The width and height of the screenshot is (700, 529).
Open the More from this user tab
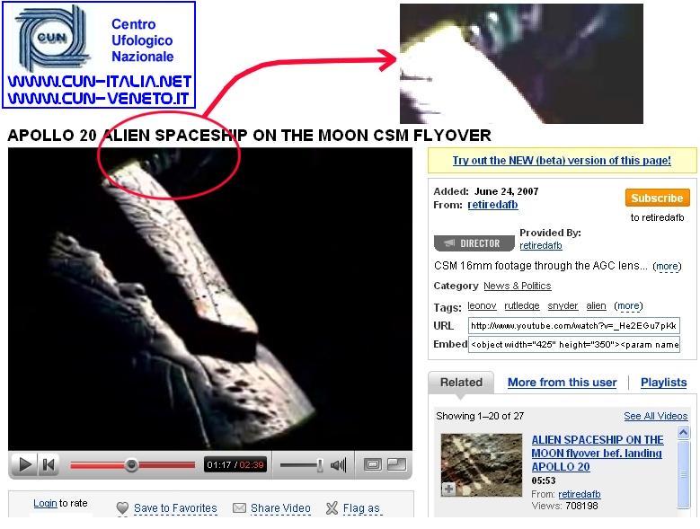[x=562, y=383]
